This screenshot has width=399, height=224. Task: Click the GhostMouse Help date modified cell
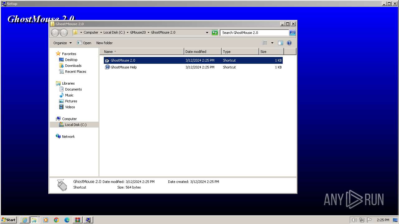point(200,67)
